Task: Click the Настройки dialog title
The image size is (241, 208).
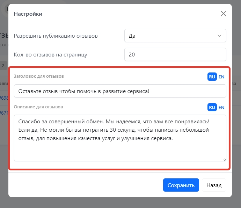Action: [x=28, y=14]
